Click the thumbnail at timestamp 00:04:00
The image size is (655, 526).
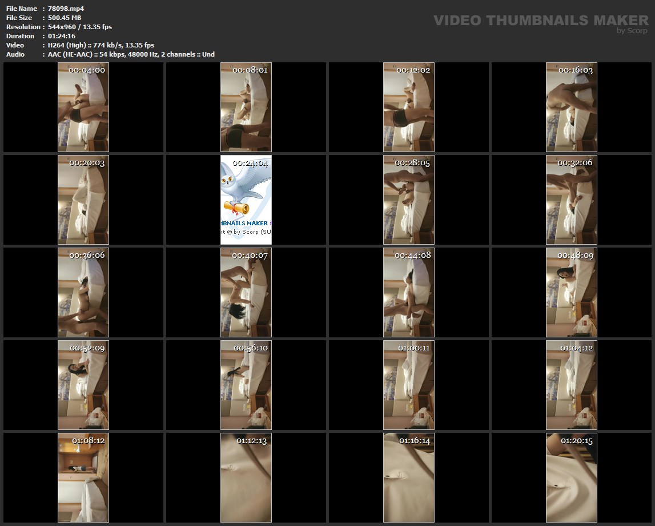pyautogui.click(x=83, y=107)
